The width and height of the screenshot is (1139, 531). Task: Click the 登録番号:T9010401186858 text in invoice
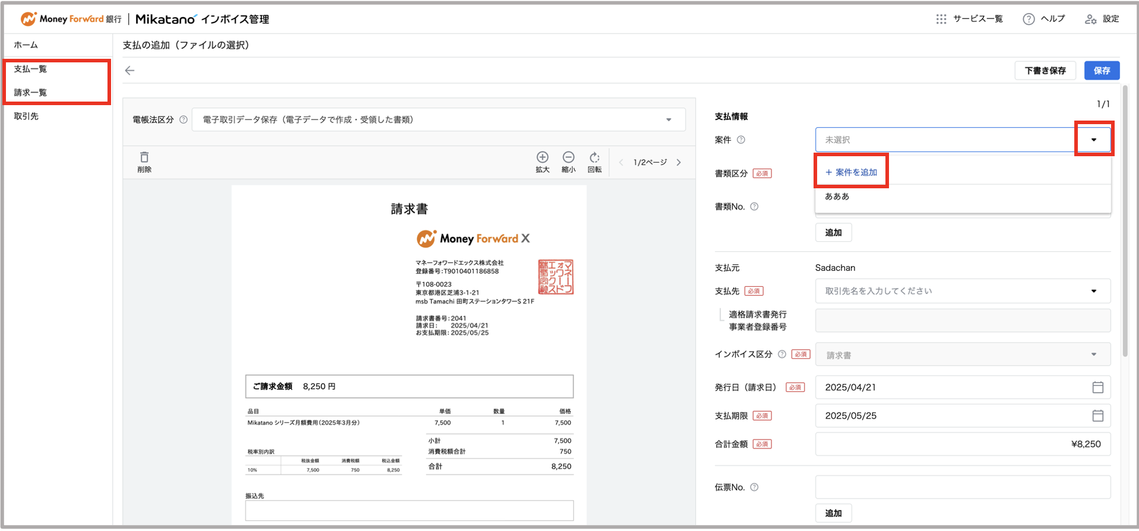pyautogui.click(x=457, y=271)
